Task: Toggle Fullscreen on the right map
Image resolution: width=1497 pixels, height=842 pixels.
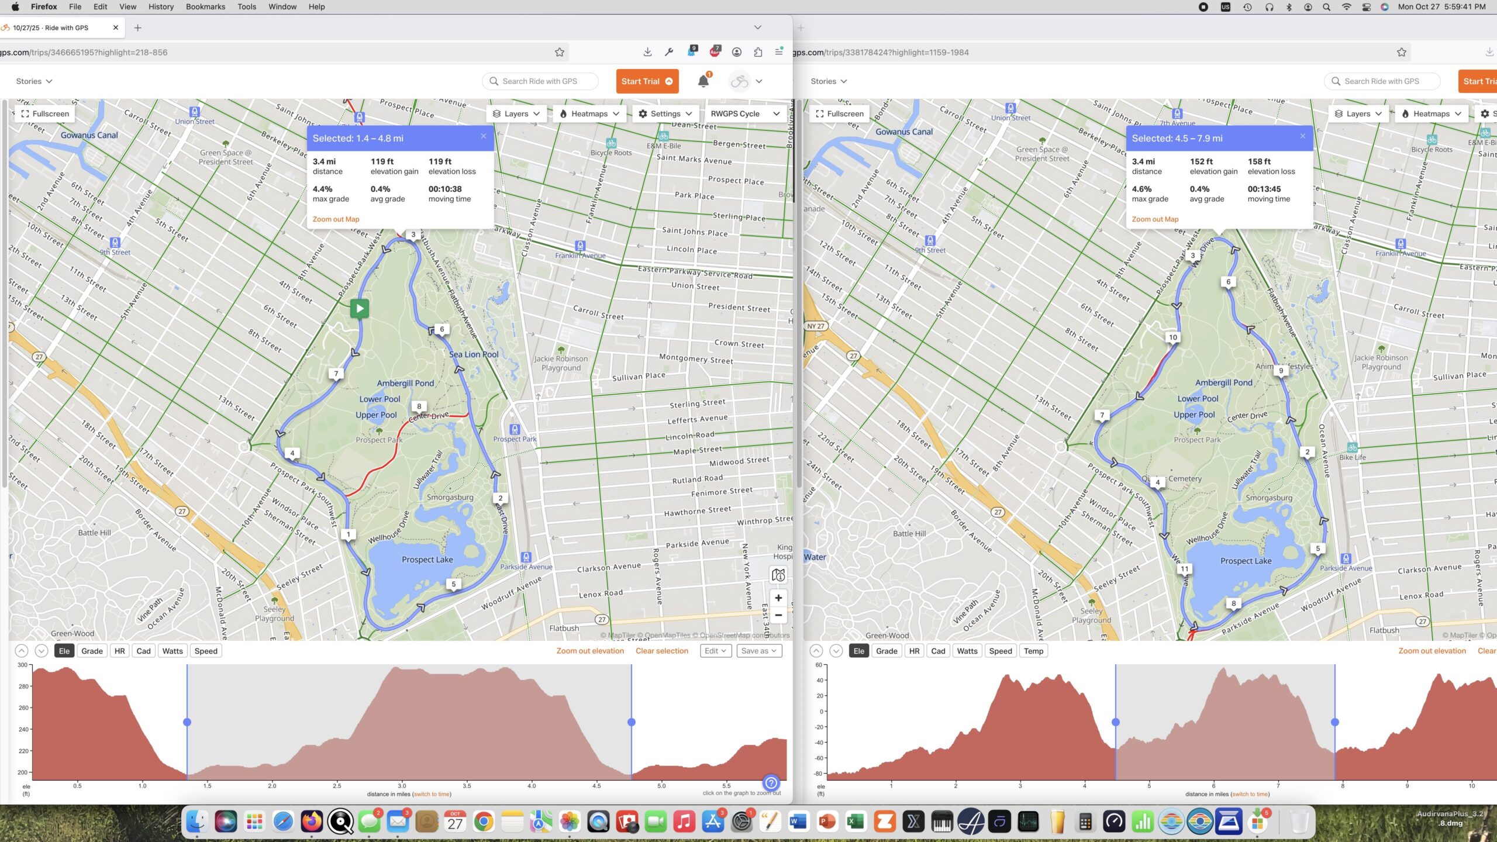Action: [840, 113]
